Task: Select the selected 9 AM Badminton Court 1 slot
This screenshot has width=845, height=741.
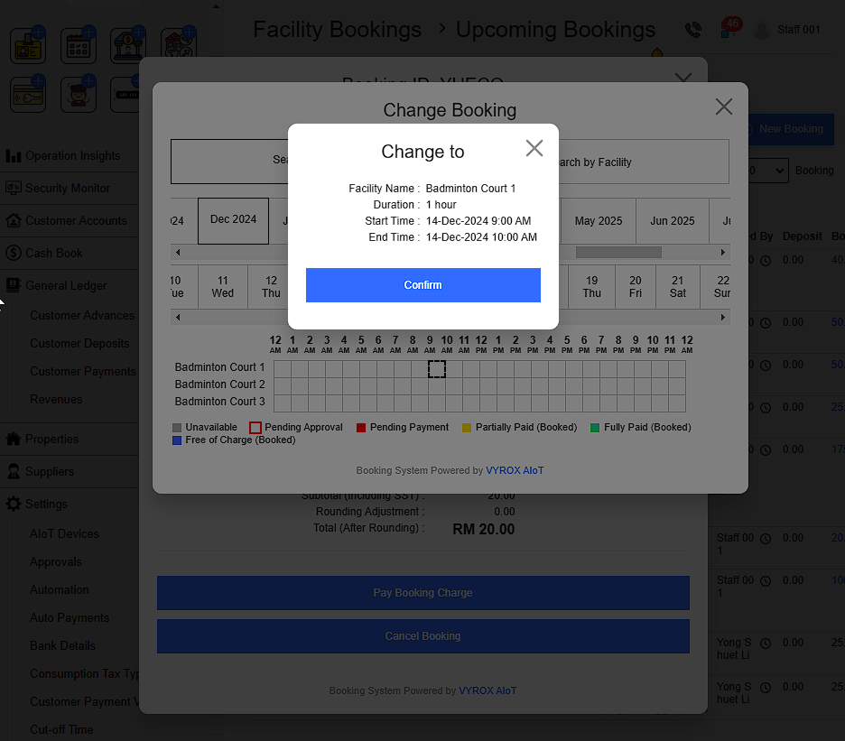Action: click(x=436, y=368)
